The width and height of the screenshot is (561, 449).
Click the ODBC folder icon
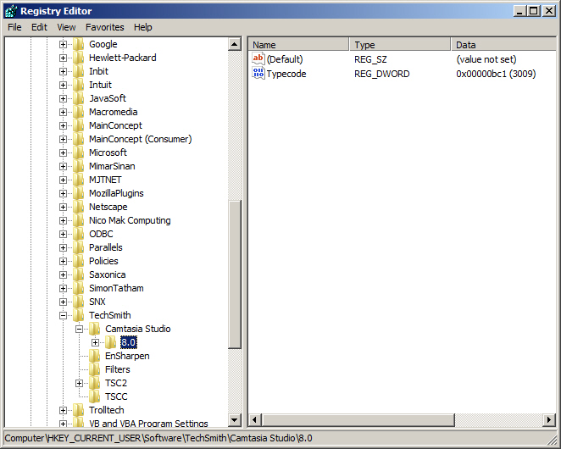(x=78, y=235)
